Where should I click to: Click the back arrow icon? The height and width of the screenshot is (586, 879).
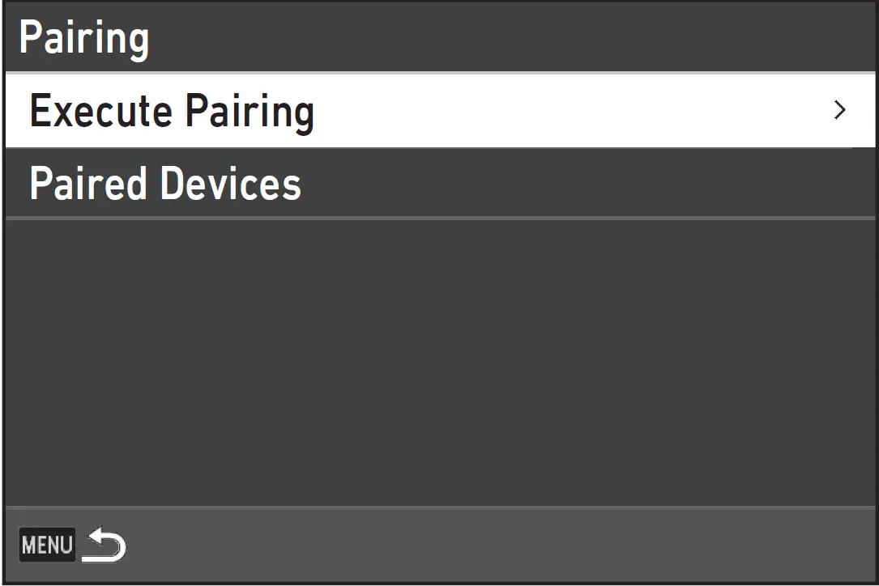point(105,546)
